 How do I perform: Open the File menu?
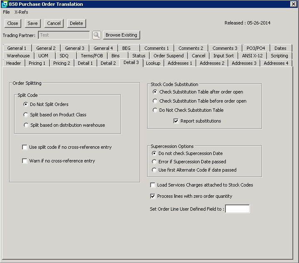pyautogui.click(x=6, y=12)
